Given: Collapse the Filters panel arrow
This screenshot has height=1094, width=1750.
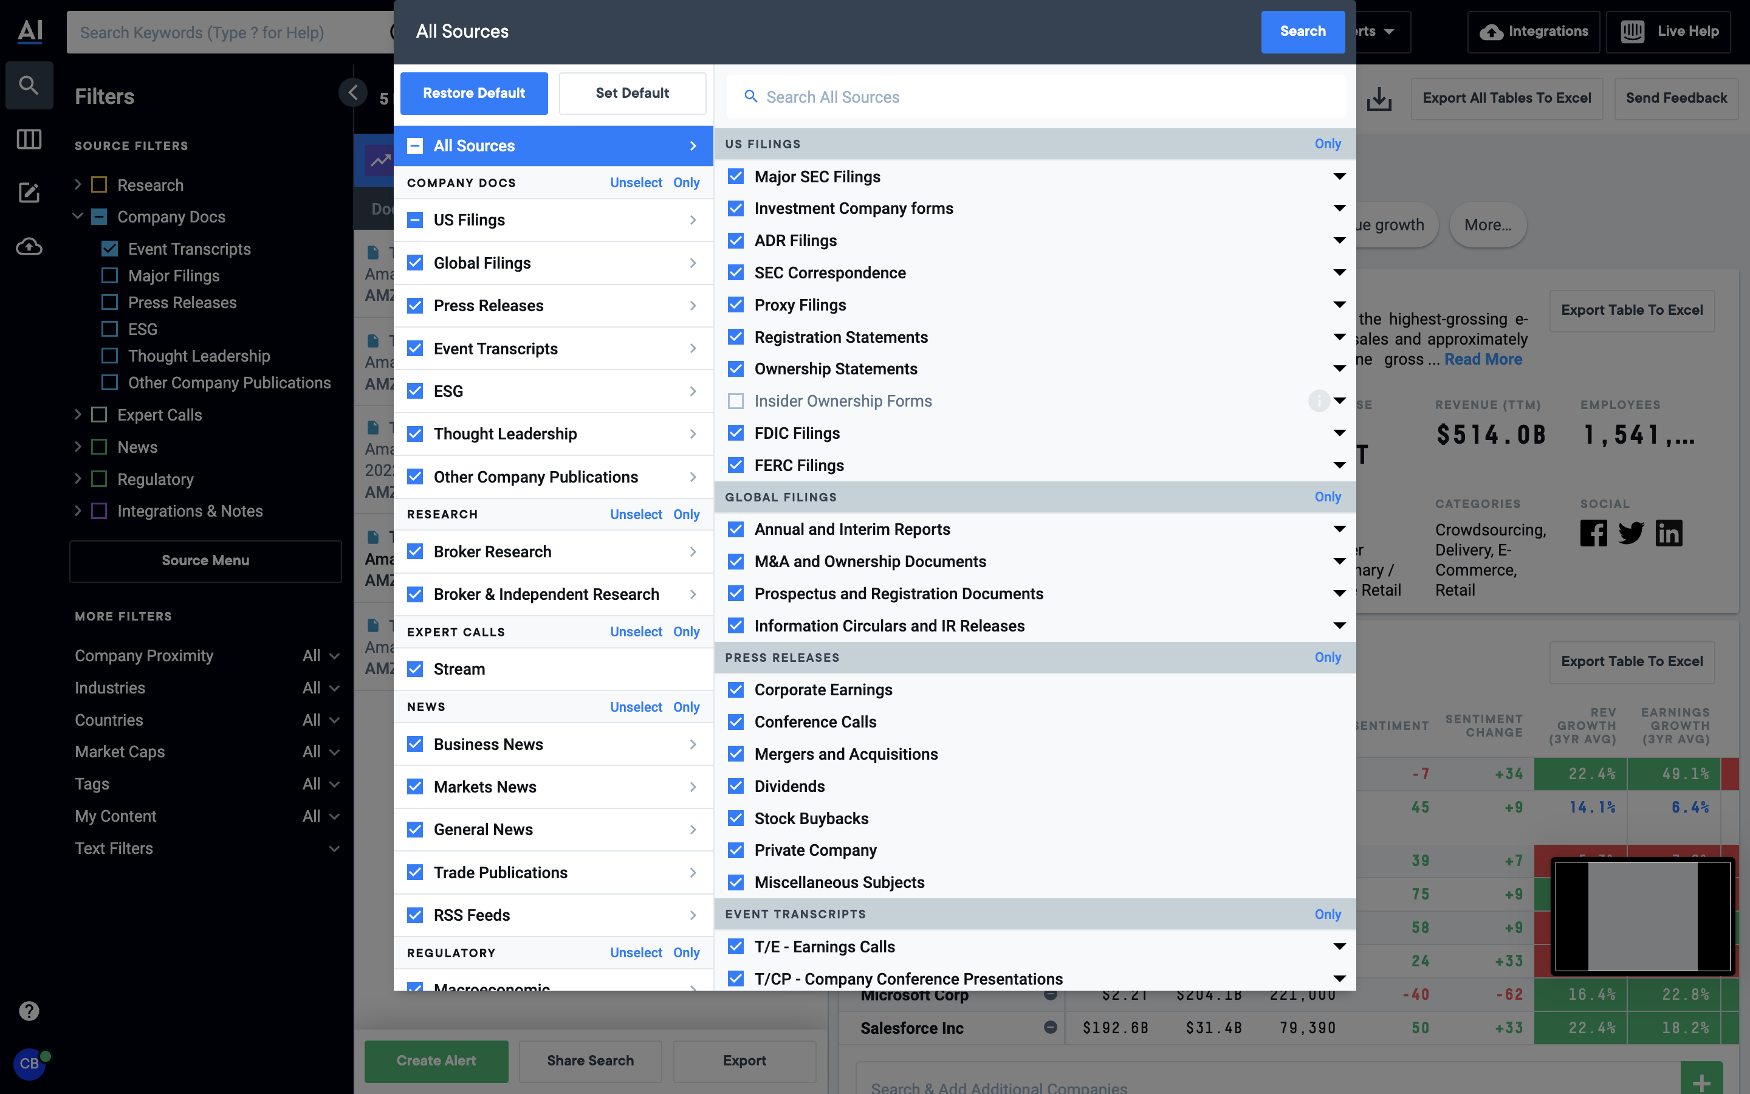Looking at the screenshot, I should 353,92.
